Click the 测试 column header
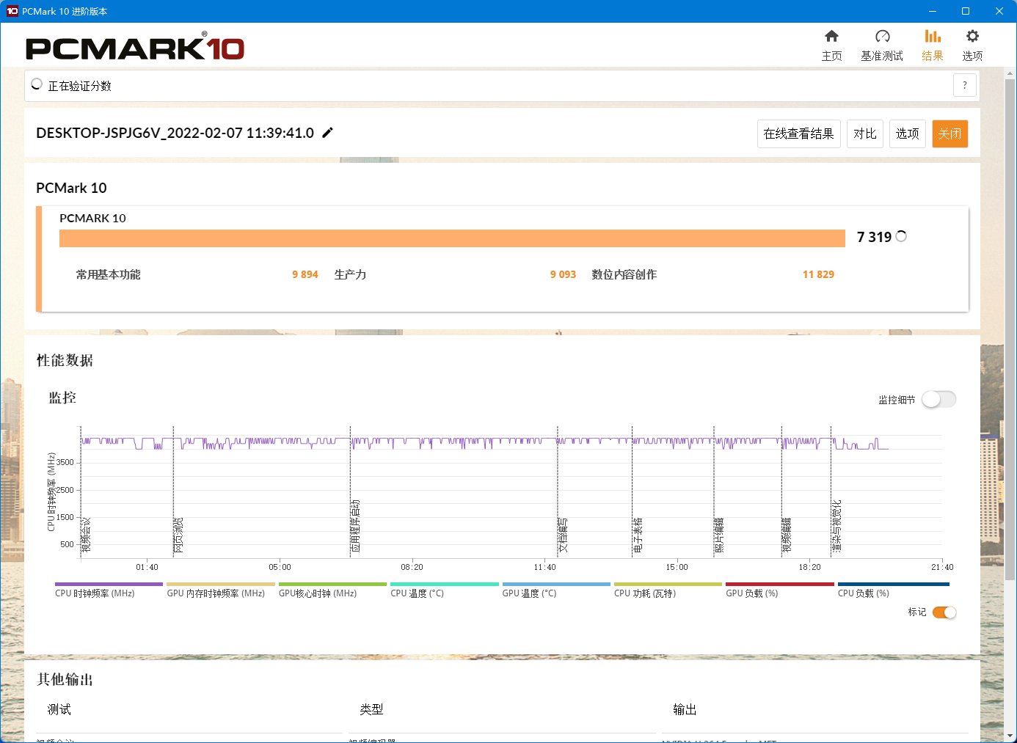 pyautogui.click(x=59, y=709)
